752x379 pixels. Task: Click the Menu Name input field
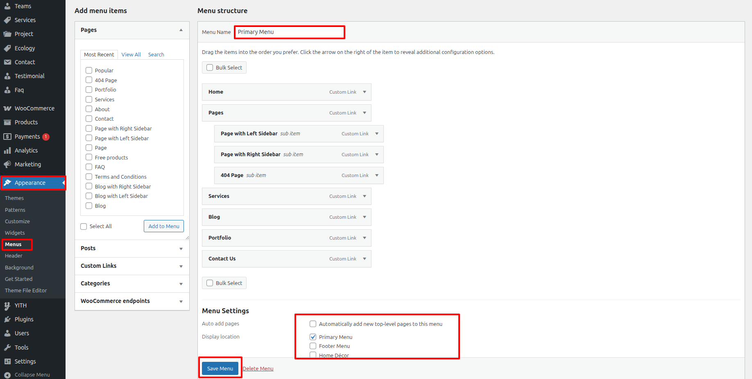[289, 32]
